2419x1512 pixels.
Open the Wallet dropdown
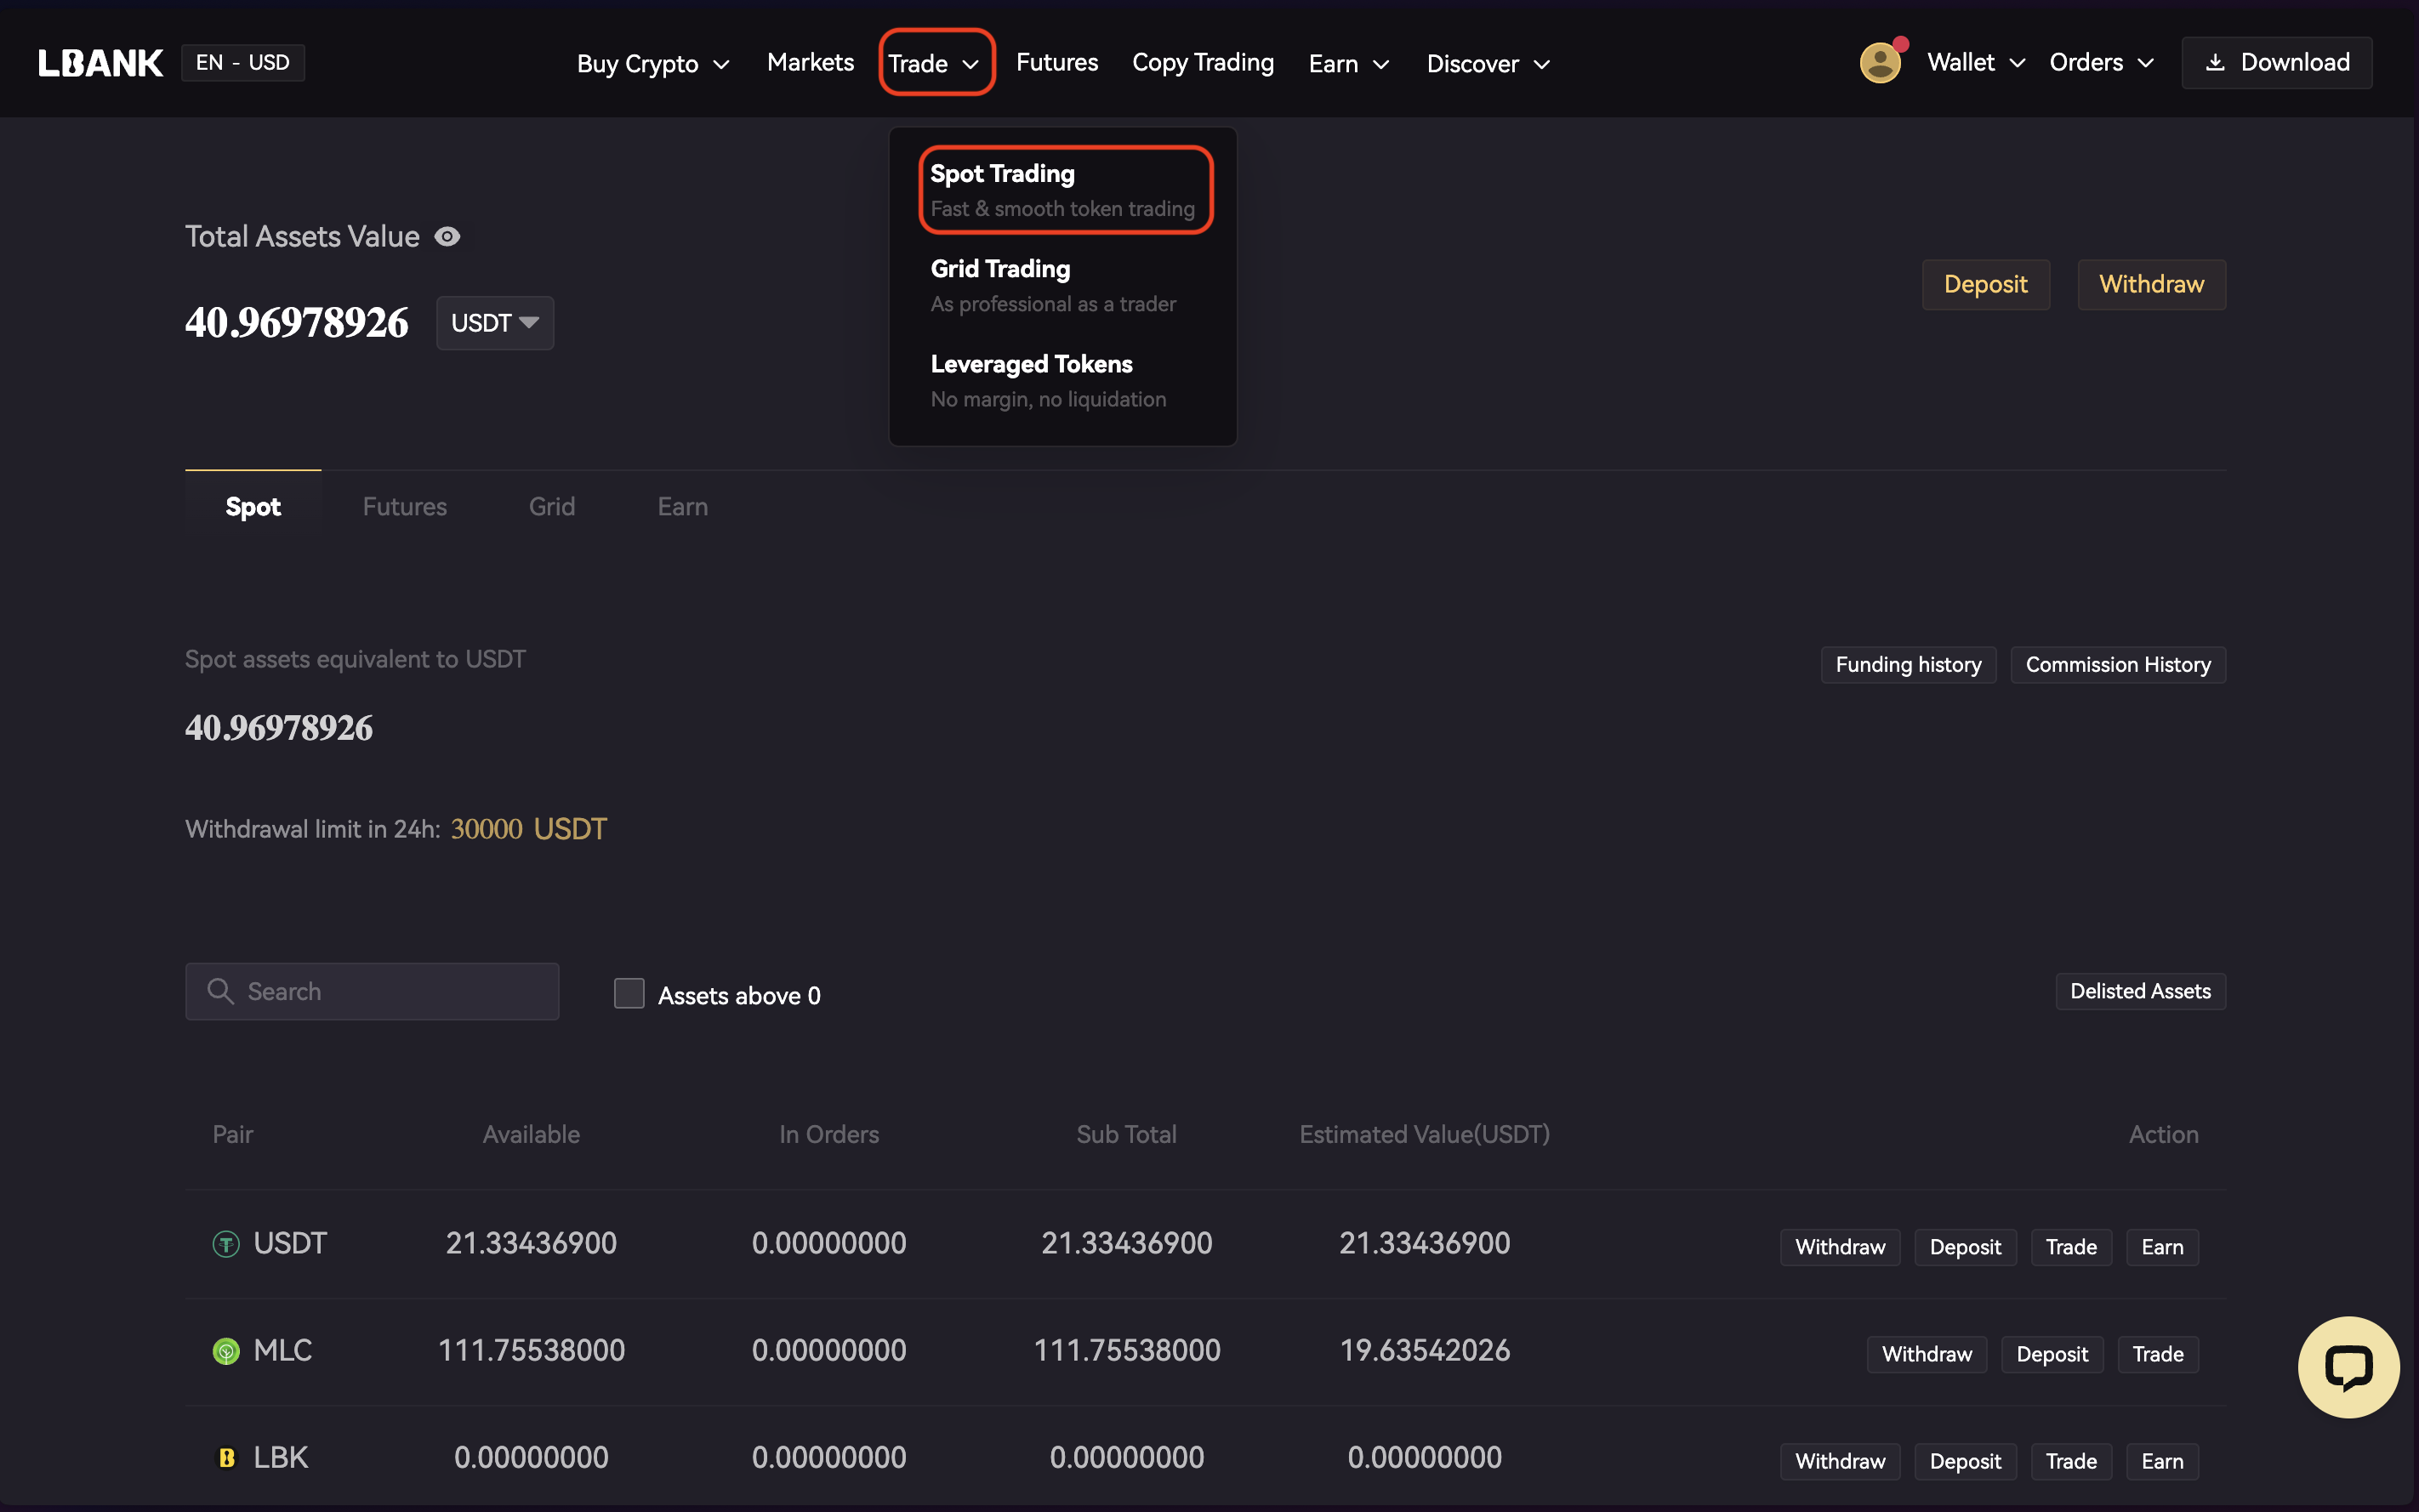pyautogui.click(x=1976, y=63)
